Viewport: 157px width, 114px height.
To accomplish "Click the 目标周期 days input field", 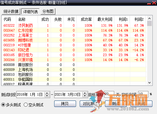I will 109,94.
